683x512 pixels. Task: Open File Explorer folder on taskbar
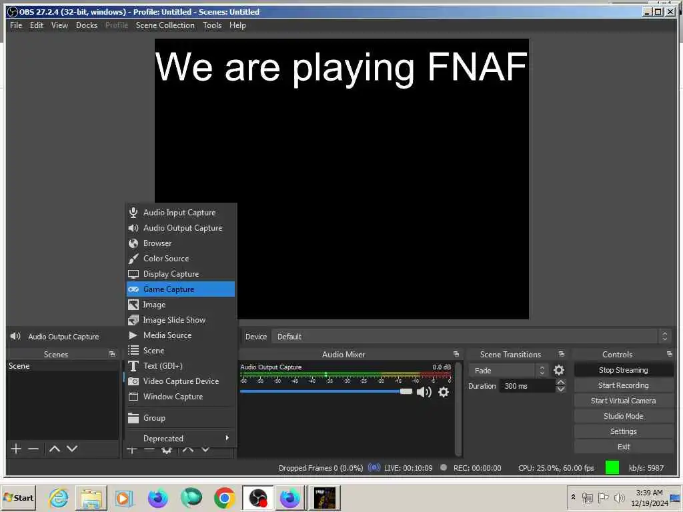point(91,498)
